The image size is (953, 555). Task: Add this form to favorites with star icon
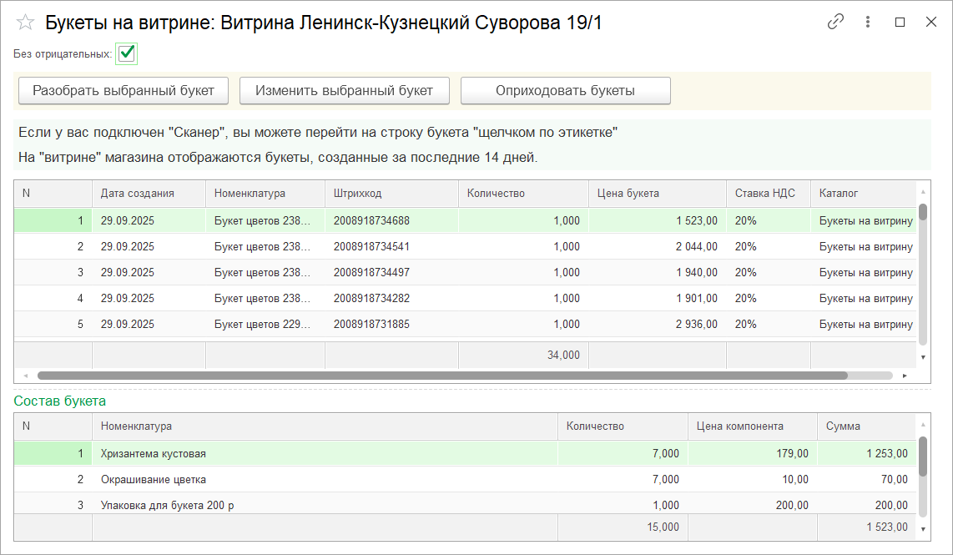pos(25,23)
